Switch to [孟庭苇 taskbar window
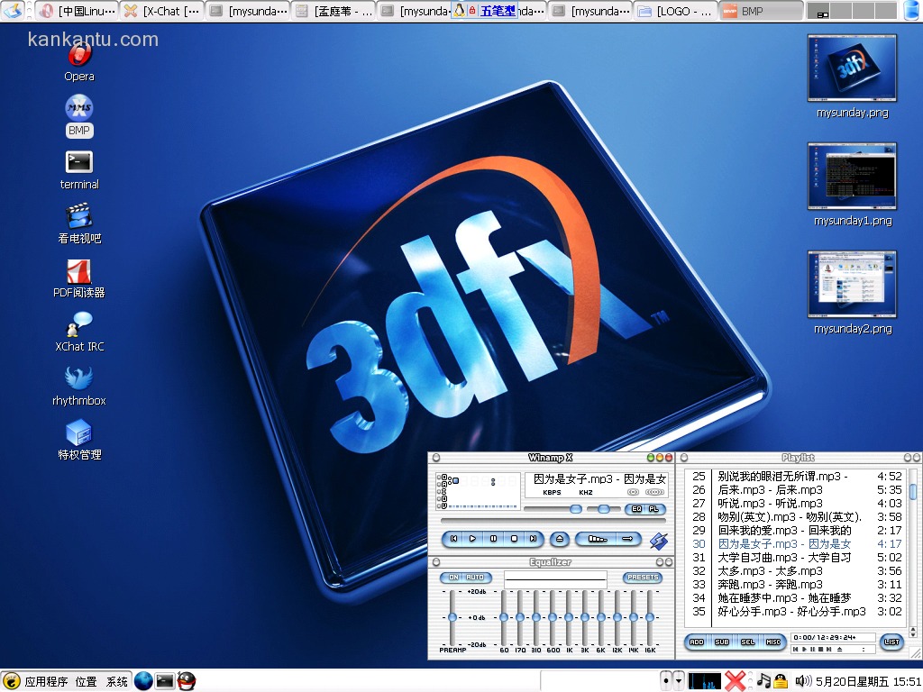This screenshot has height=692, width=923. (334, 11)
